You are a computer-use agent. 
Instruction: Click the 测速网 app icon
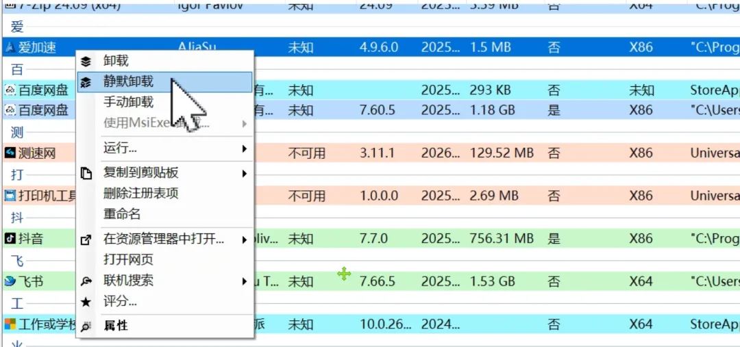tap(10, 153)
